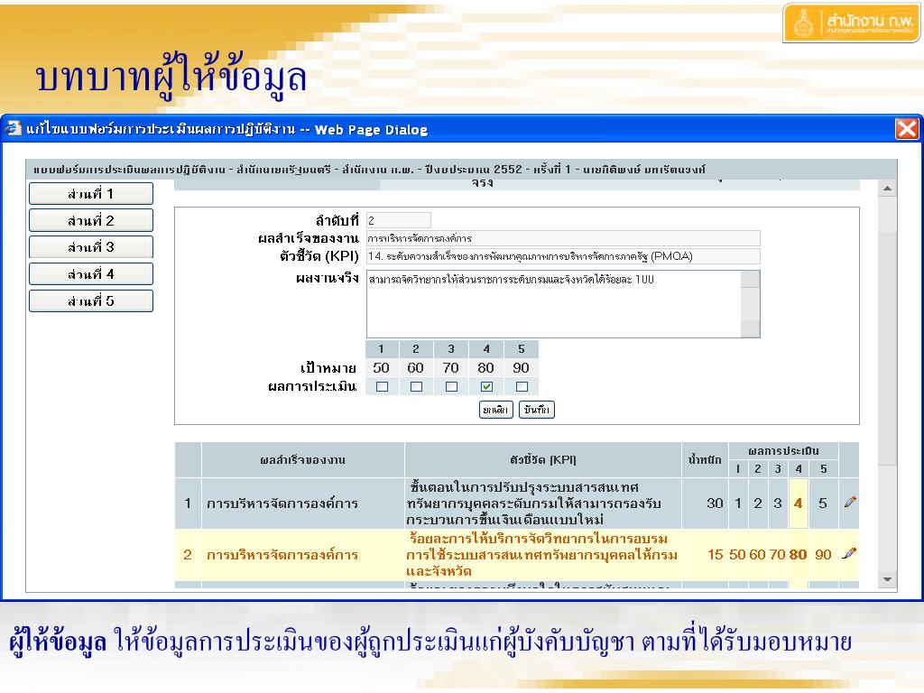Tick the evaluation checkbox under target 70
924x693 pixels.
451,387
